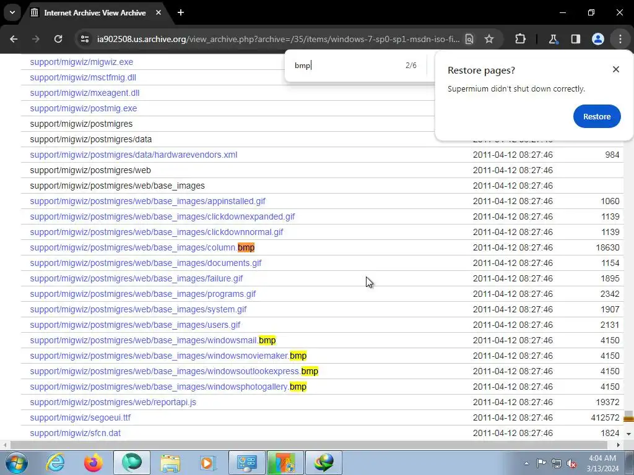Open the globe download manager taskbar icon
Image resolution: width=634 pixels, height=475 pixels.
[324, 463]
